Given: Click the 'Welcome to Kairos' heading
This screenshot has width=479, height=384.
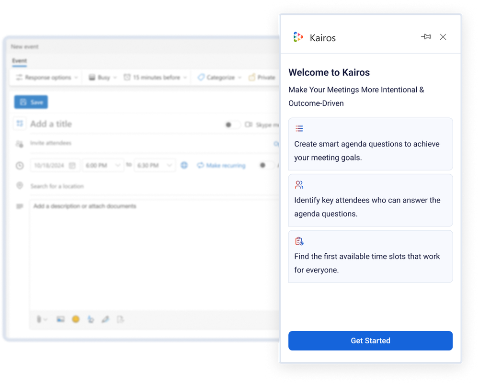Looking at the screenshot, I should [329, 72].
